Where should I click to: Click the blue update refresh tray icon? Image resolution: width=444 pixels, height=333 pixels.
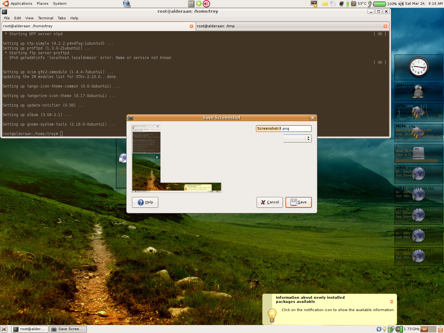(x=379, y=329)
